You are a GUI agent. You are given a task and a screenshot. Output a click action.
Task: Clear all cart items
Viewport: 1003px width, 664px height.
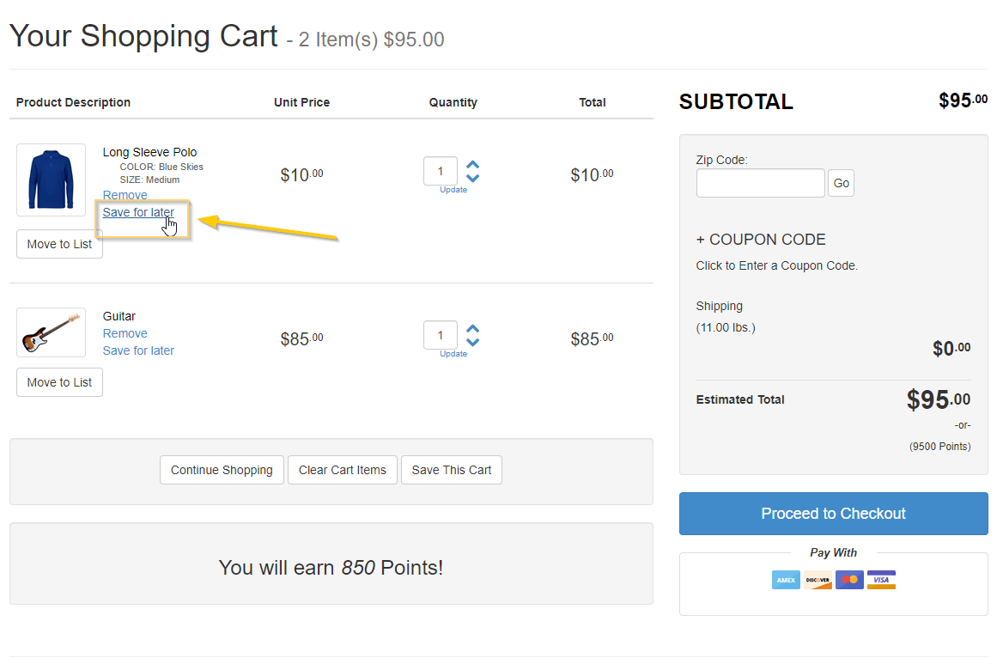343,470
